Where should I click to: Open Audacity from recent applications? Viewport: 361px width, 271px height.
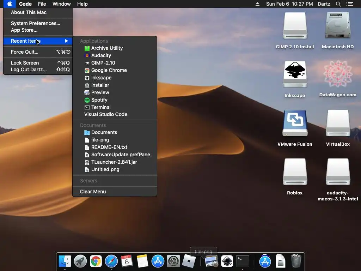[x=115, y=55]
